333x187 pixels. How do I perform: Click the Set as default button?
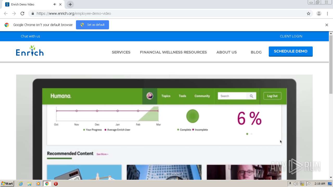92,25
